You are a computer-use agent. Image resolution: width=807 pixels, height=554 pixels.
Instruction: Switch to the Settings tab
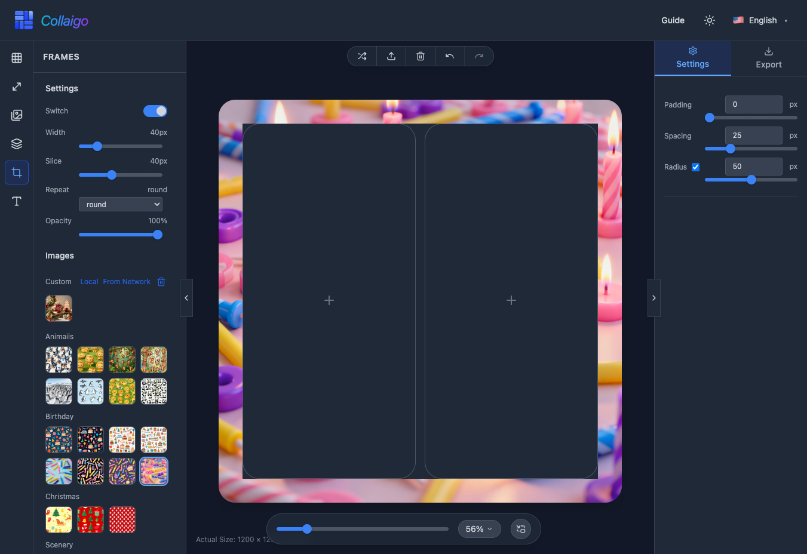point(693,58)
